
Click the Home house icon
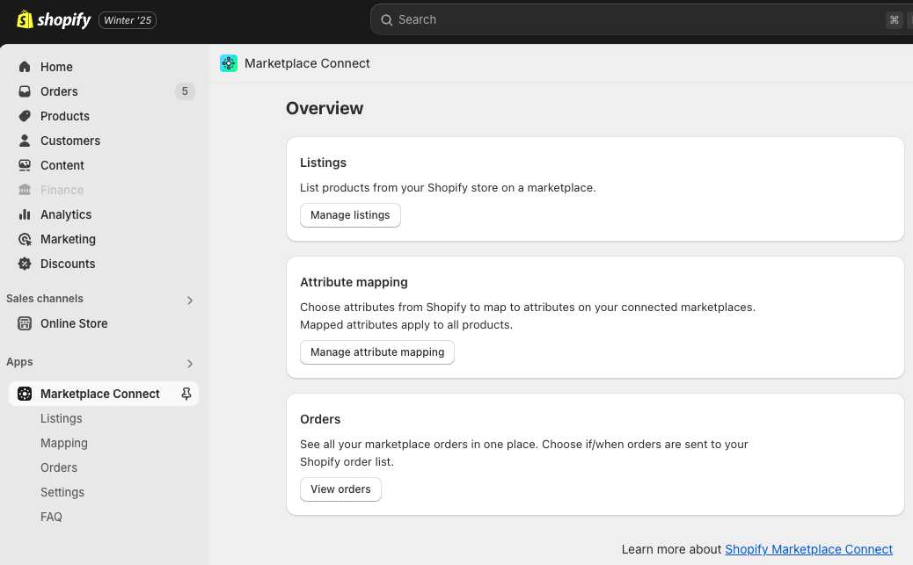25,67
